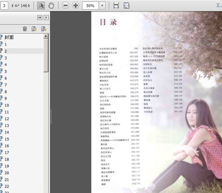Click the zoom out minus button

click(x=65, y=6)
